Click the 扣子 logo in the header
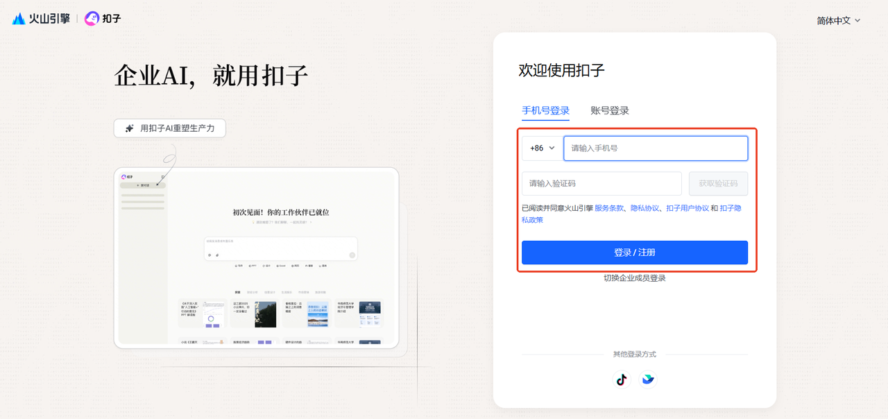 click(x=102, y=19)
